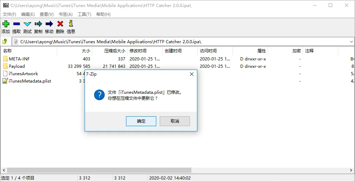Click the ipa file icon in the address bar
Image resolution: width=355 pixels, height=182 pixels.
click(16, 41)
